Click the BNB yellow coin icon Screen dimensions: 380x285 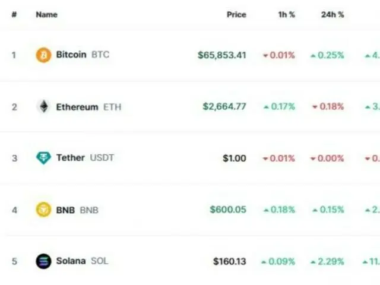tap(43, 210)
